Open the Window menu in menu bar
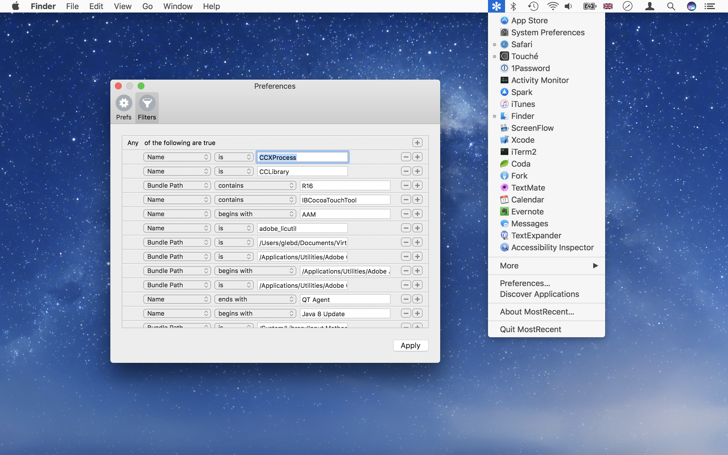Screen dimensions: 728x455 tap(177, 6)
